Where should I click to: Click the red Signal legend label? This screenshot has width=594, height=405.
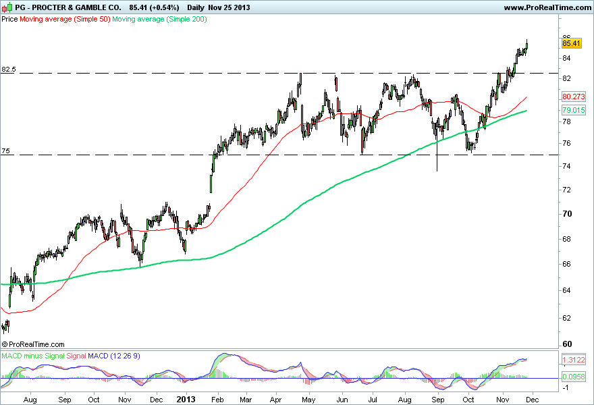[x=76, y=356]
